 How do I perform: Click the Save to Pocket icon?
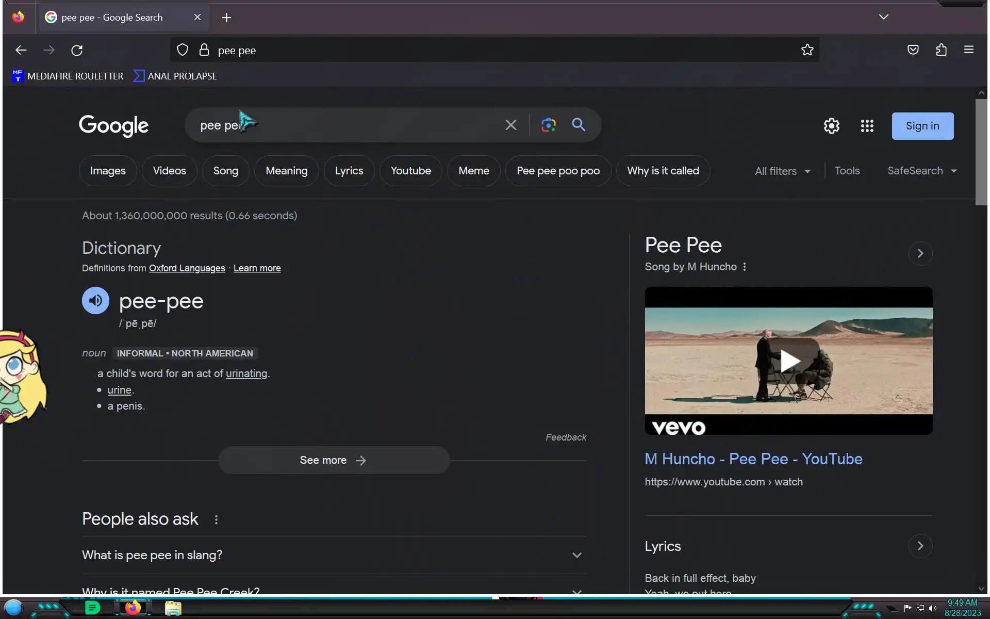[x=913, y=50]
